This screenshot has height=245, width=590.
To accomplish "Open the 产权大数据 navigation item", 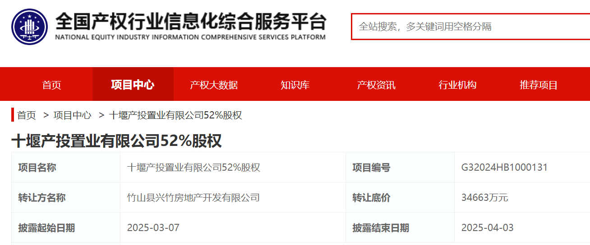I will tap(214, 85).
